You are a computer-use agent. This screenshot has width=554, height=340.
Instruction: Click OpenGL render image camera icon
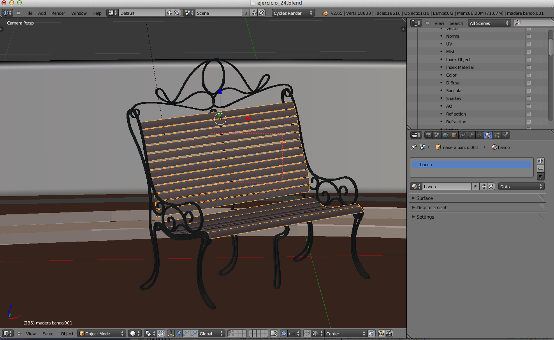[x=381, y=333]
